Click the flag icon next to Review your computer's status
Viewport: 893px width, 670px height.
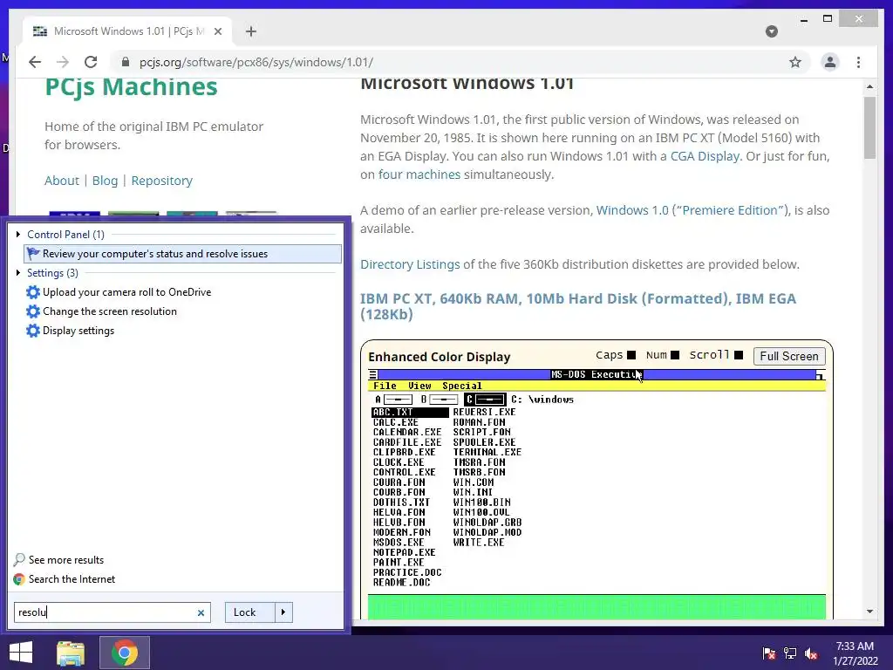[33, 254]
